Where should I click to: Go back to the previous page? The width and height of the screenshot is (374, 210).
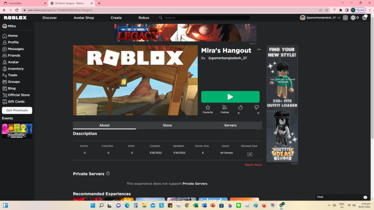click(x=4, y=10)
